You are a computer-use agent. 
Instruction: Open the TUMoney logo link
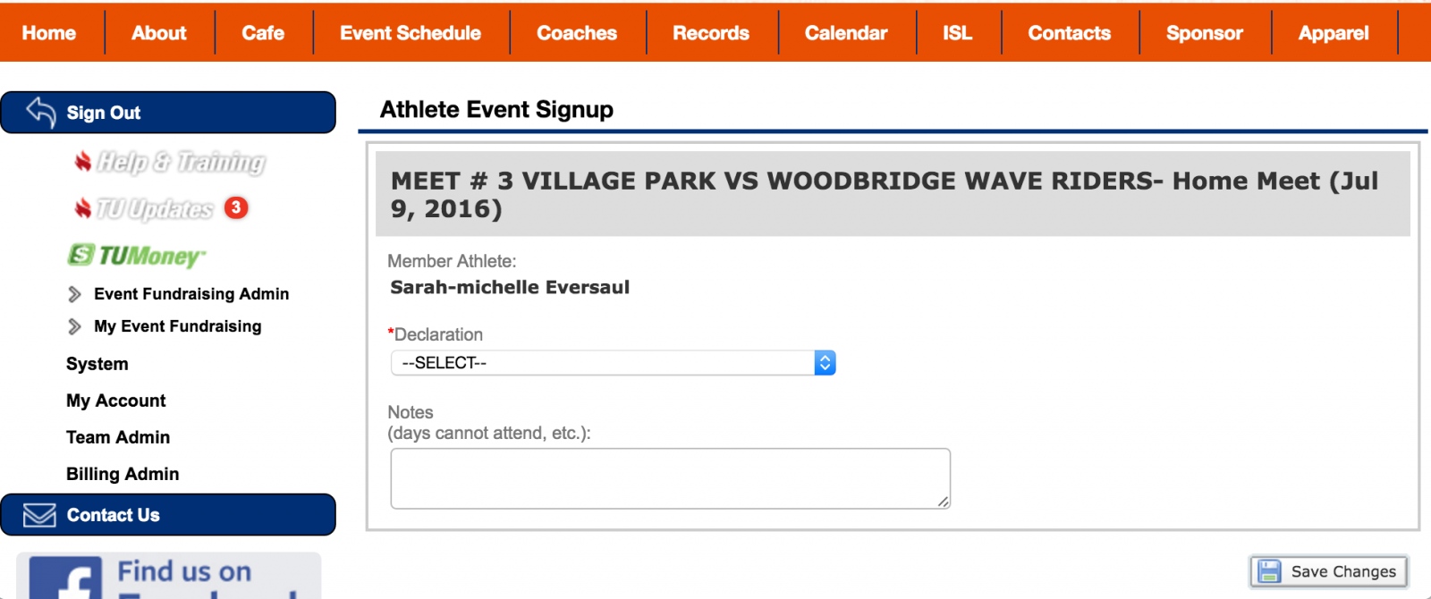[137, 256]
